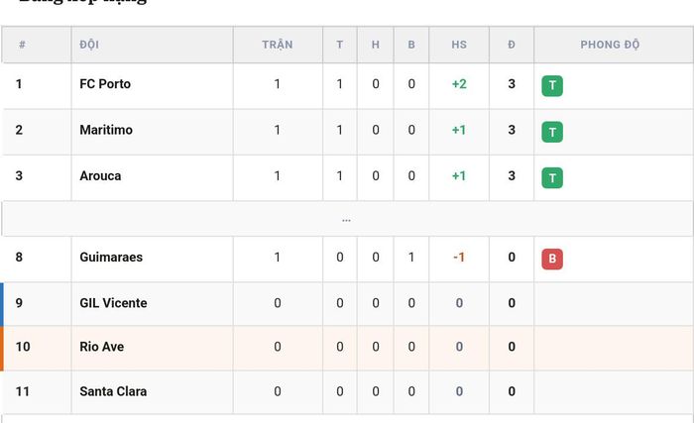
Task: Click the HS column header
Action: pyautogui.click(x=459, y=45)
